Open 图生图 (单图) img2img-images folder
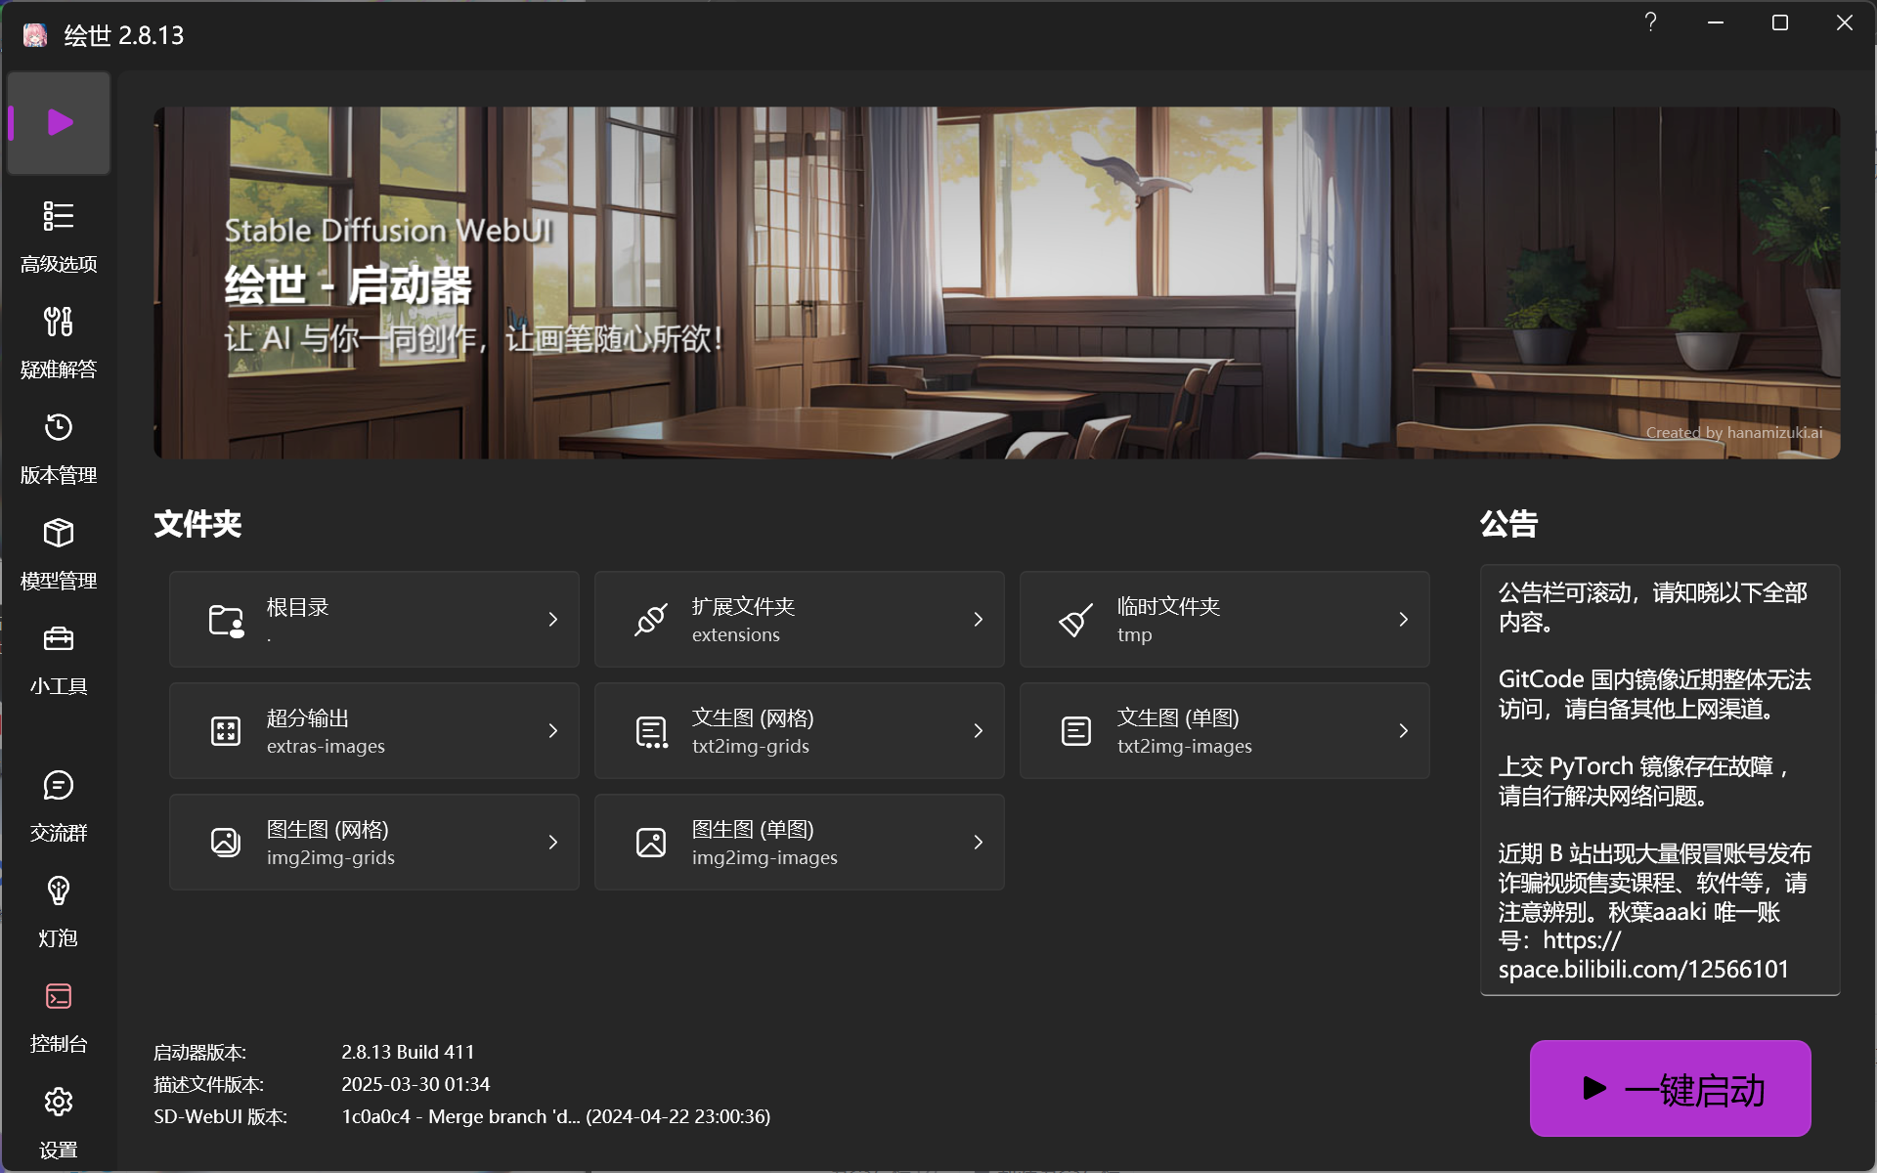Screen dimensions: 1877x1173 799,843
